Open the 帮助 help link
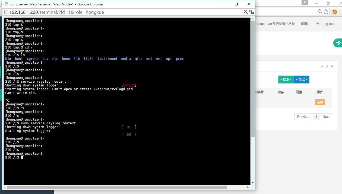 tap(304, 24)
